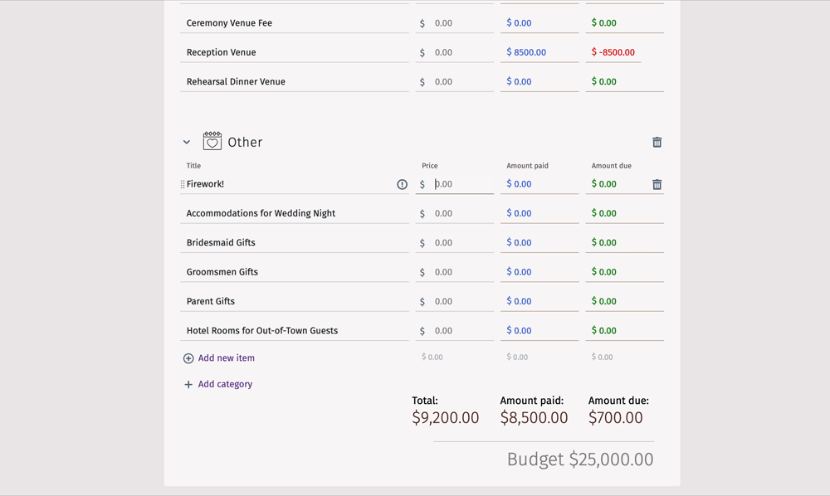Screen dimensions: 830x496
Task: Edit Rehearsal Dinner Venue amount paid
Action: pyautogui.click(x=539, y=81)
